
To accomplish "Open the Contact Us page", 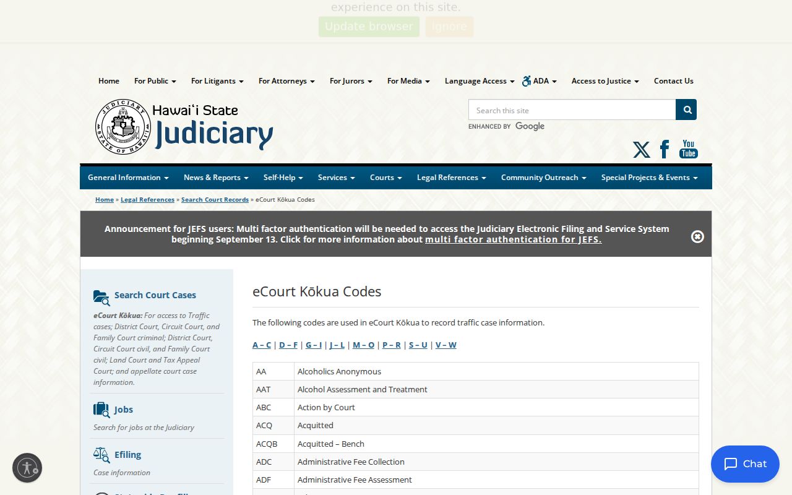I will tap(674, 81).
